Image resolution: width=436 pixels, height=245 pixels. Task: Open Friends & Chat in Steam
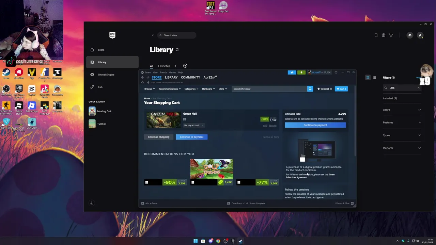tap(344, 203)
